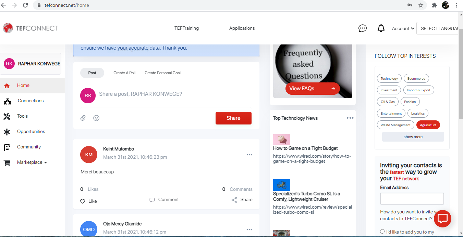
Task: Toggle the Oil & Gas interest tag
Action: 388,102
